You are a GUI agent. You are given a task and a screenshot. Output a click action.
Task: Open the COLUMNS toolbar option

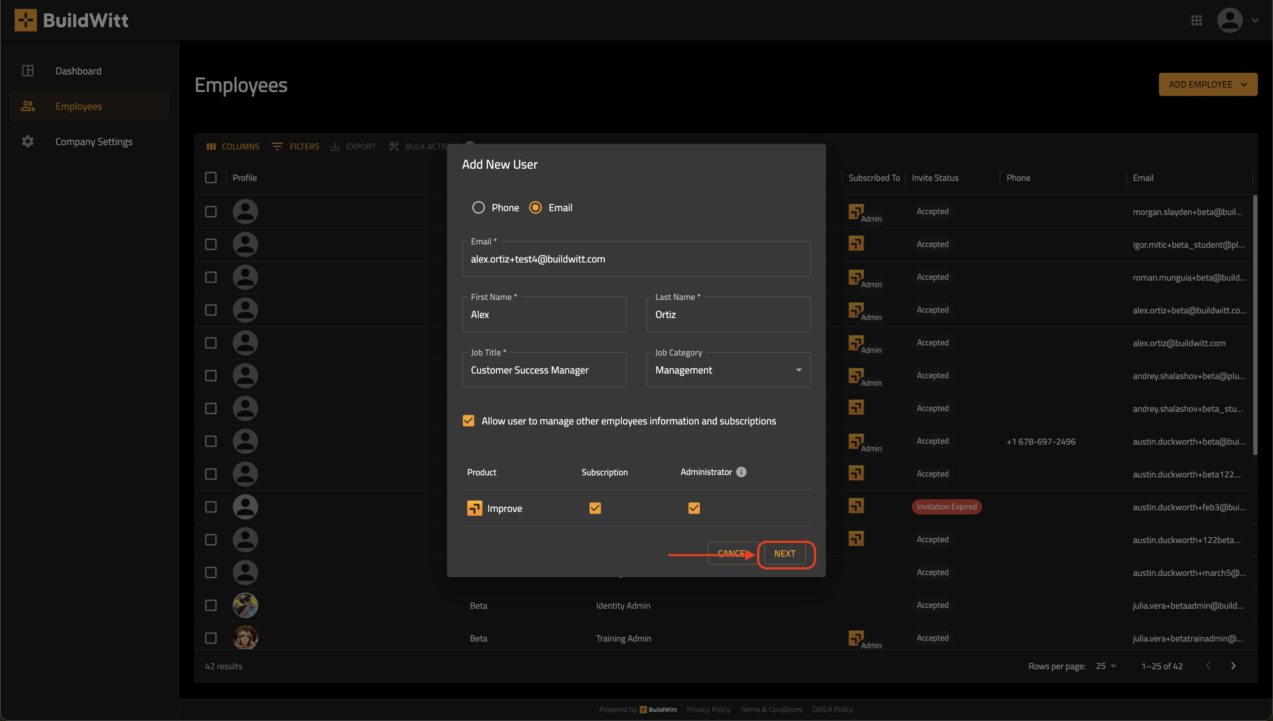pos(233,146)
